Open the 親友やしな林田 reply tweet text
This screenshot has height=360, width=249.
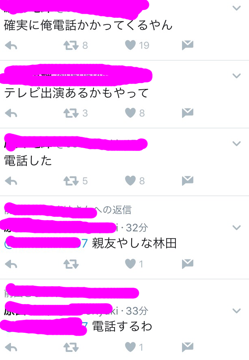point(134,244)
